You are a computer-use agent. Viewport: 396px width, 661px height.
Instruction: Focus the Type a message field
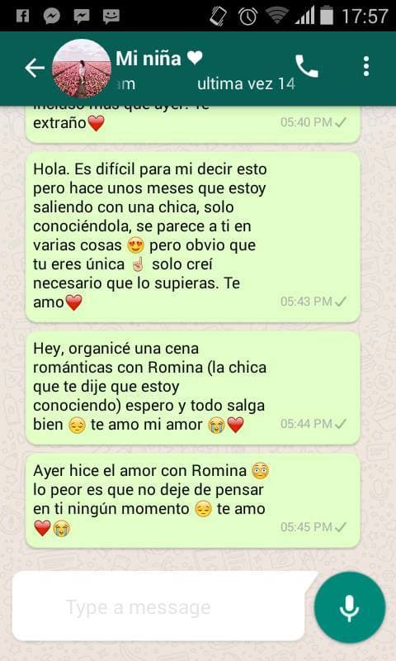[159, 606]
